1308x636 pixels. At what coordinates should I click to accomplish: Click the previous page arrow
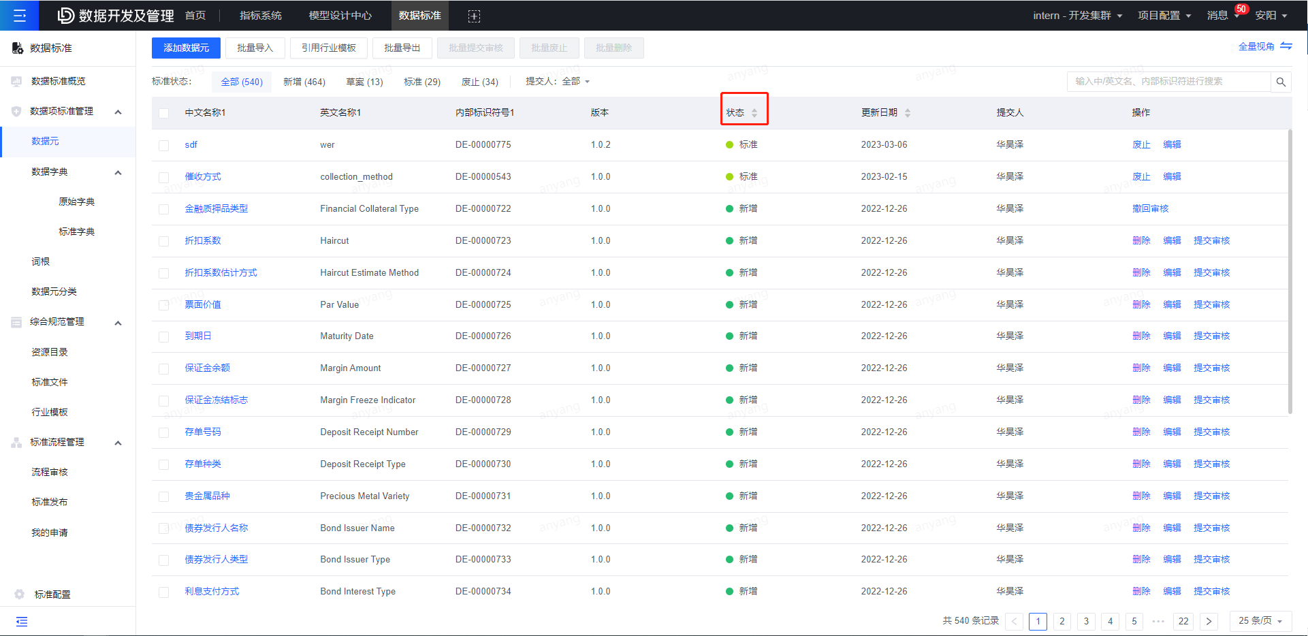click(x=1014, y=621)
